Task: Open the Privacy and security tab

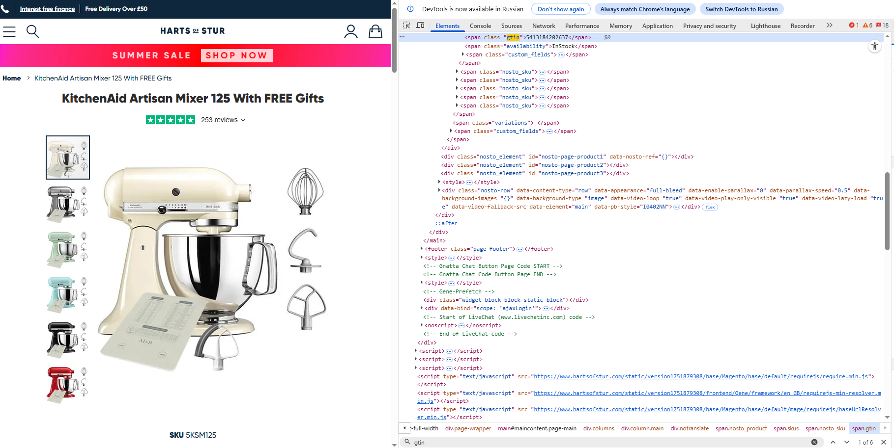Action: point(709,26)
